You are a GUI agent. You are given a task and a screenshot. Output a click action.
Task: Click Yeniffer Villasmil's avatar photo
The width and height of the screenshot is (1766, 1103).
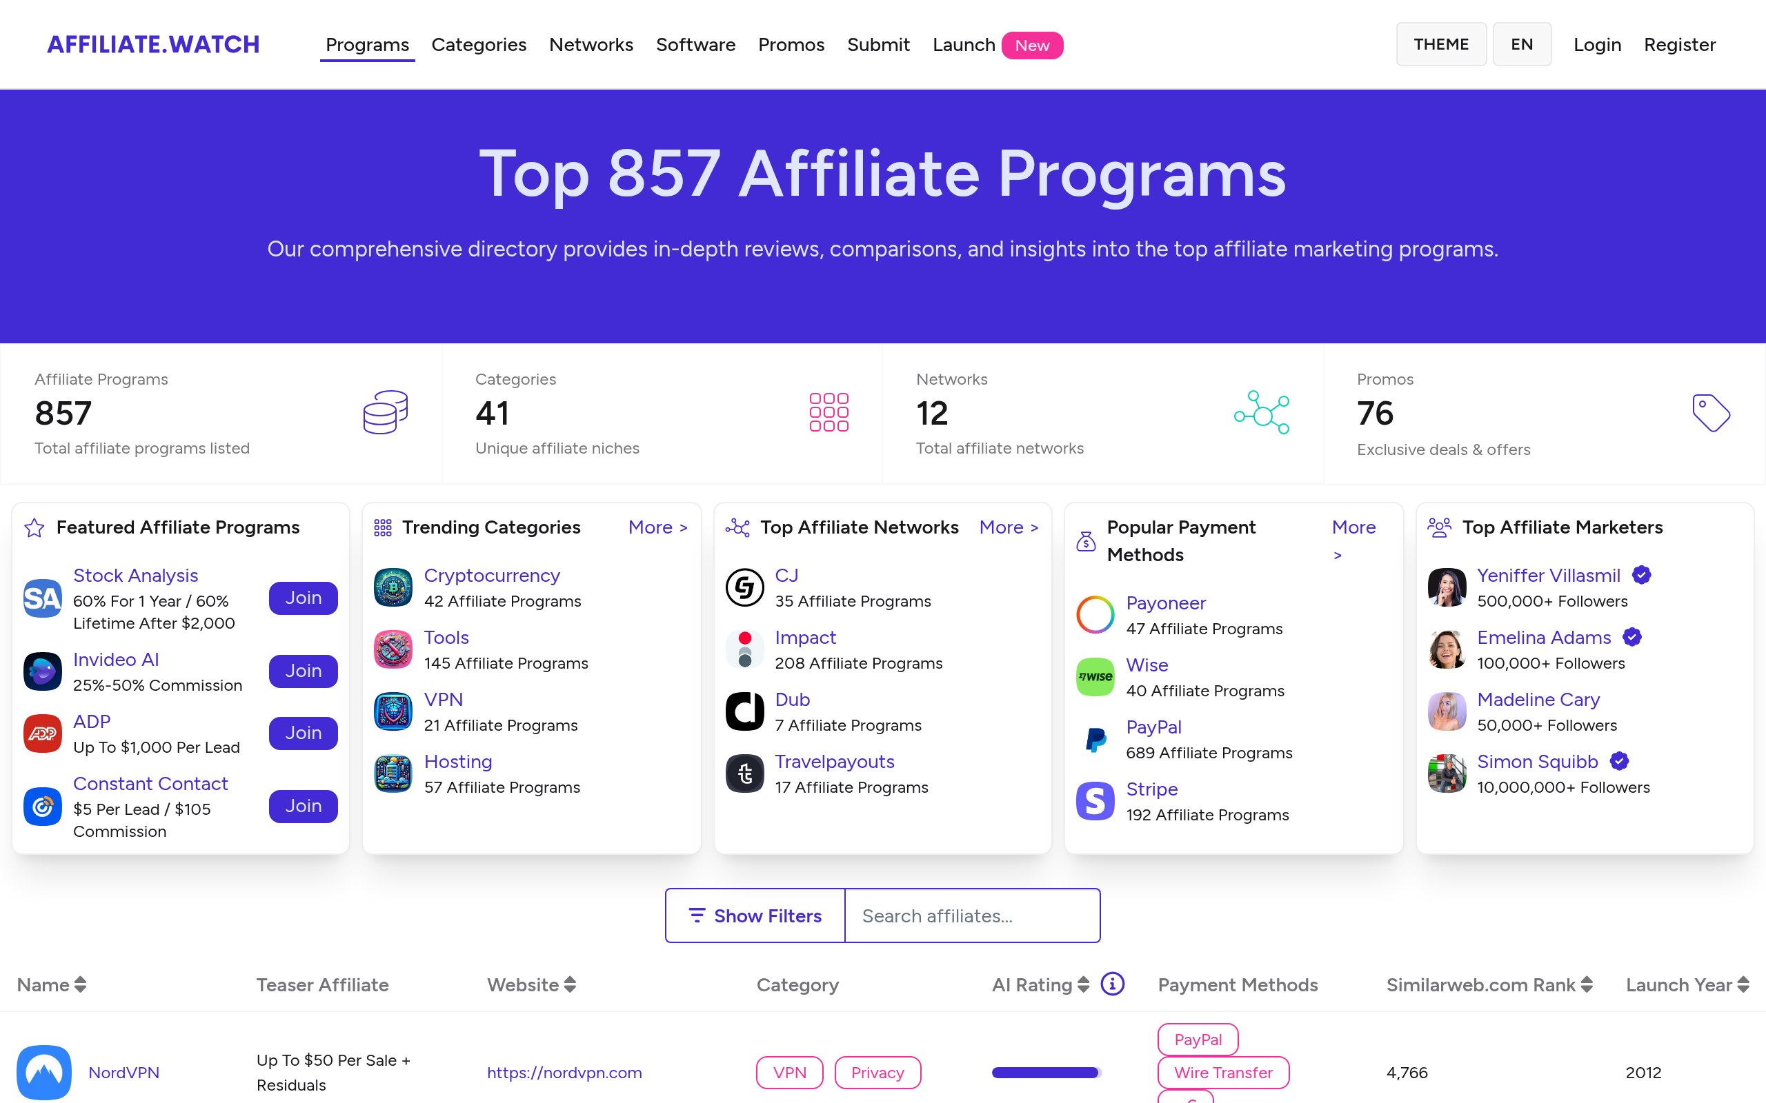point(1447,587)
